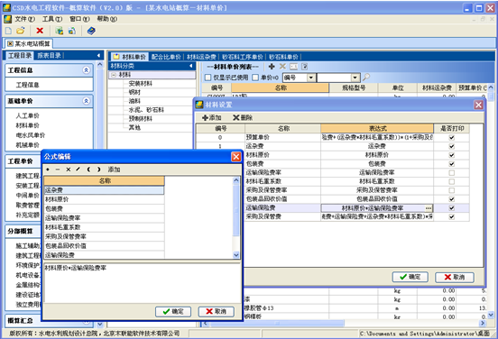Click the plus operator in 公式编辑
Screen dimensions: 498x339
coord(48,169)
